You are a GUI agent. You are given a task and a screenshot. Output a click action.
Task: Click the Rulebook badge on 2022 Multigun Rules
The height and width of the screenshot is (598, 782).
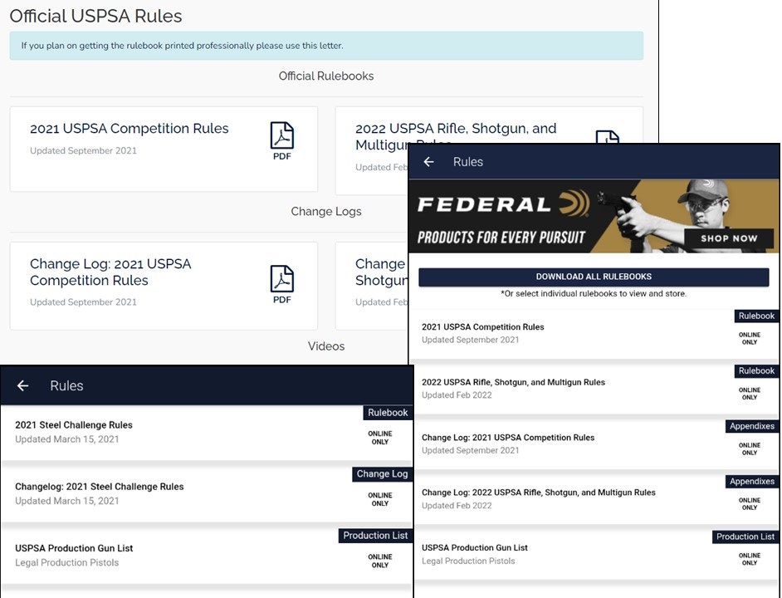click(x=755, y=370)
